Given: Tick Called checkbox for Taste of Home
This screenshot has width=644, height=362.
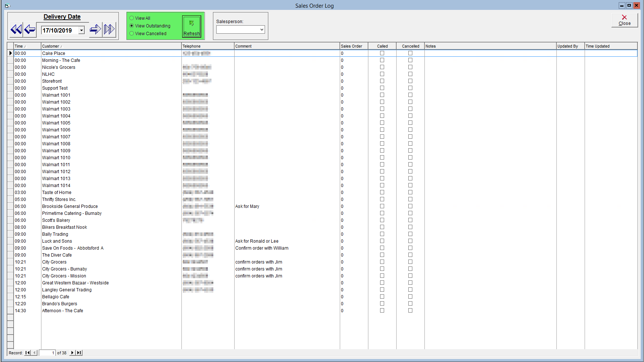Looking at the screenshot, I should click(x=382, y=193).
